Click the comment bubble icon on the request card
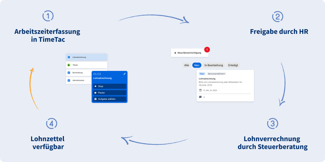 click(200, 97)
